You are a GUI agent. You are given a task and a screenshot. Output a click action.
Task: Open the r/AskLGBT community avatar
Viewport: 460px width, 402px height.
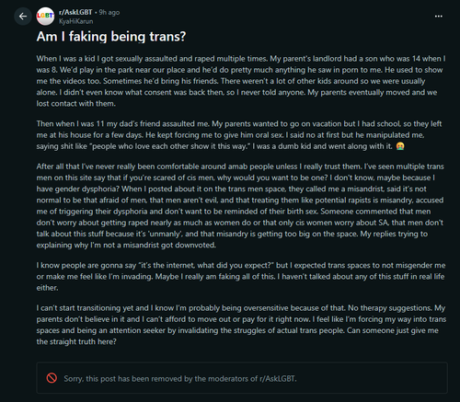pyautogui.click(x=45, y=17)
